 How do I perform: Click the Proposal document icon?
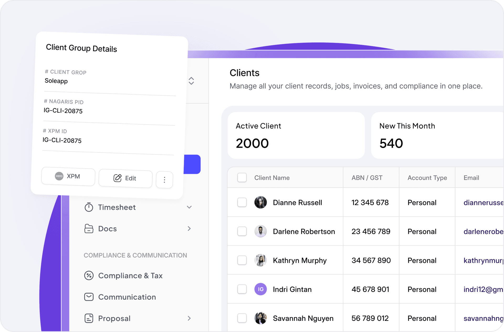point(89,318)
